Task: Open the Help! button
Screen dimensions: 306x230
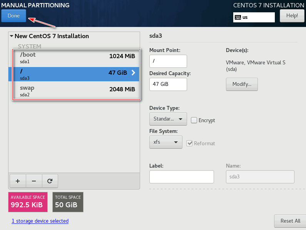Action: [292, 16]
